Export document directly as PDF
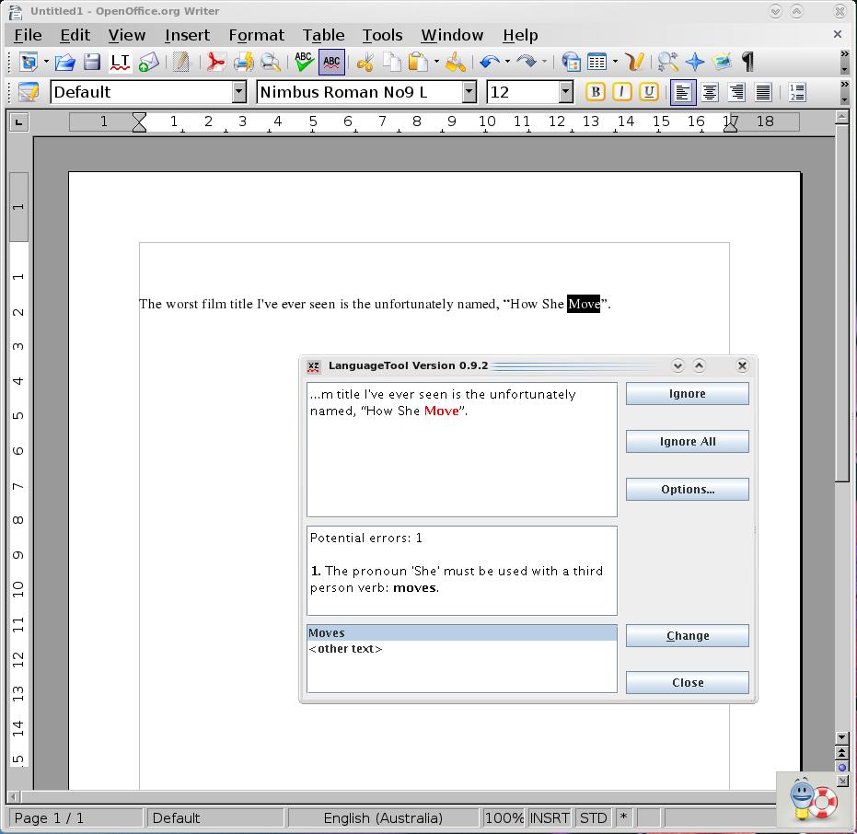Image resolution: width=857 pixels, height=834 pixels. click(x=215, y=63)
